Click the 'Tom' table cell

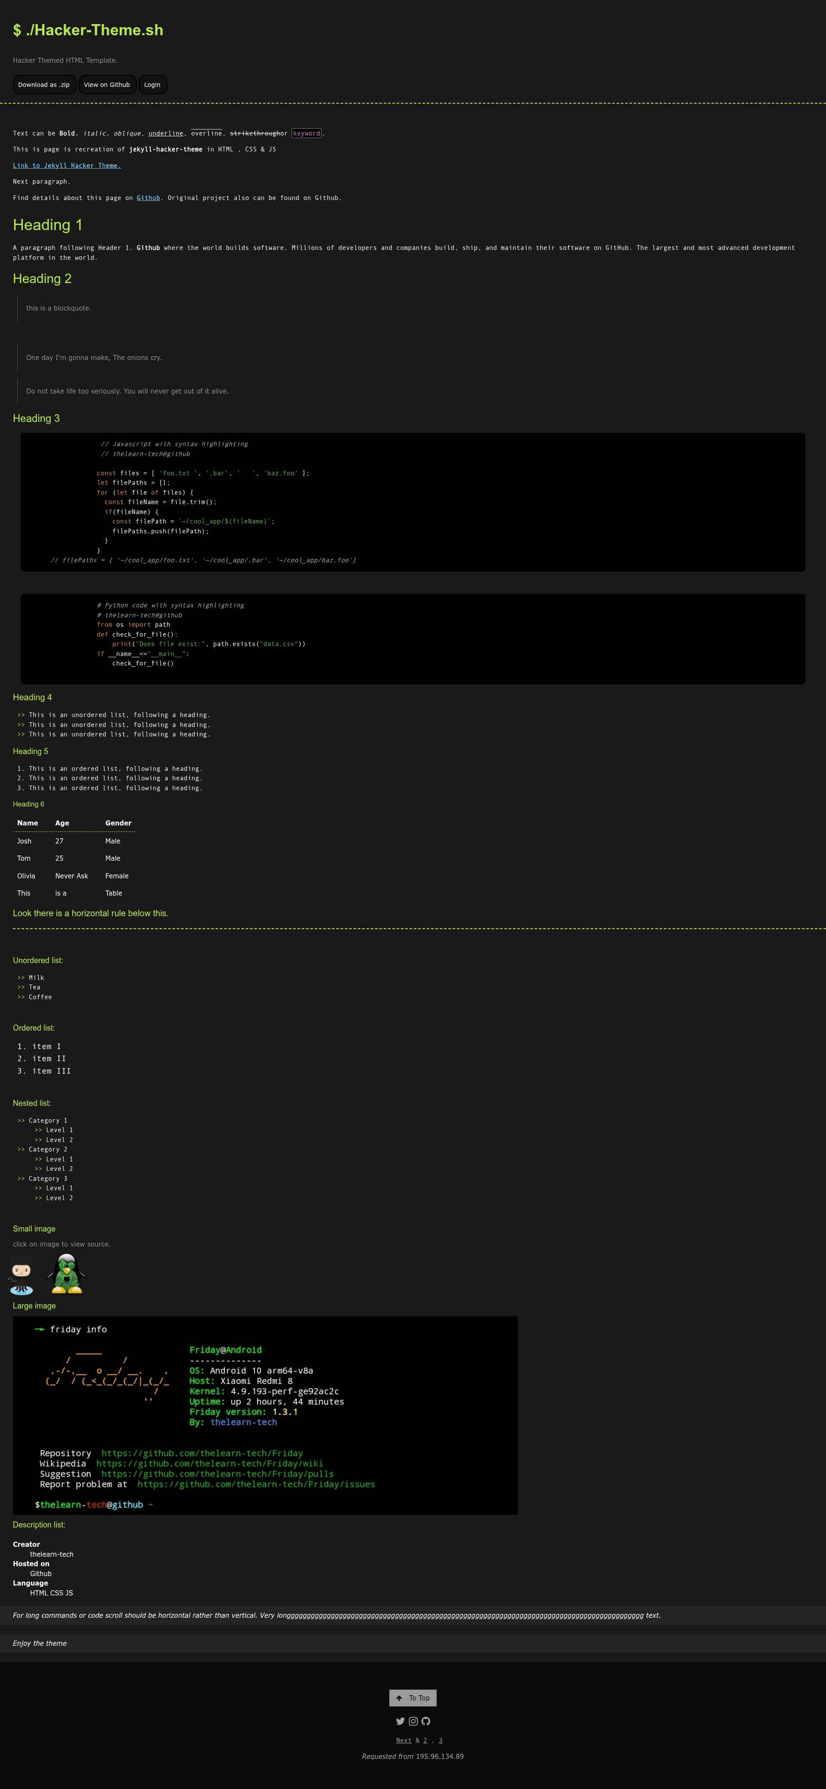coord(24,859)
